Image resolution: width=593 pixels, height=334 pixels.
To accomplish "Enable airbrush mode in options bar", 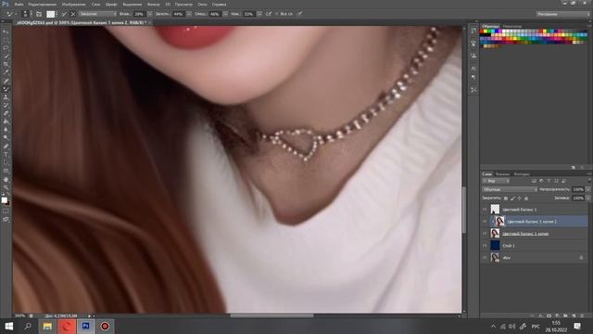I will tap(269, 14).
